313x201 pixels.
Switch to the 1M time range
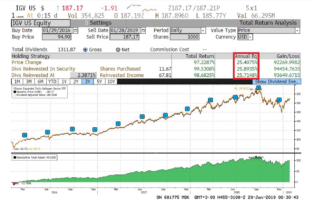(17, 82)
